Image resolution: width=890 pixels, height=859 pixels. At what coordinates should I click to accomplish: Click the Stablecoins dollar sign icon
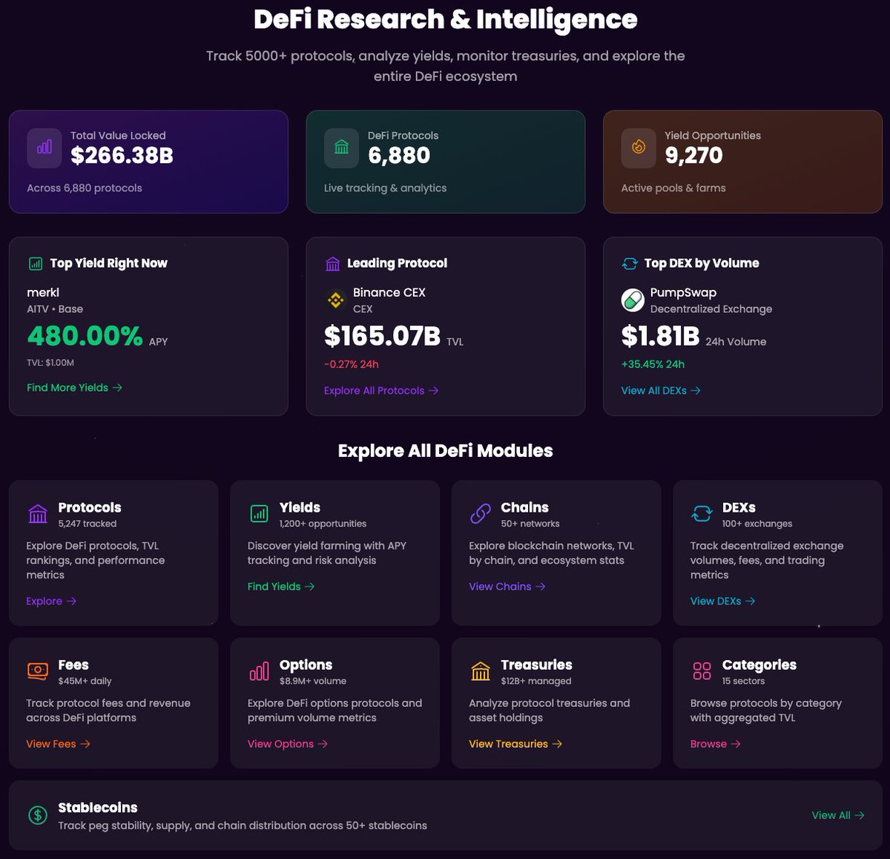point(38,815)
